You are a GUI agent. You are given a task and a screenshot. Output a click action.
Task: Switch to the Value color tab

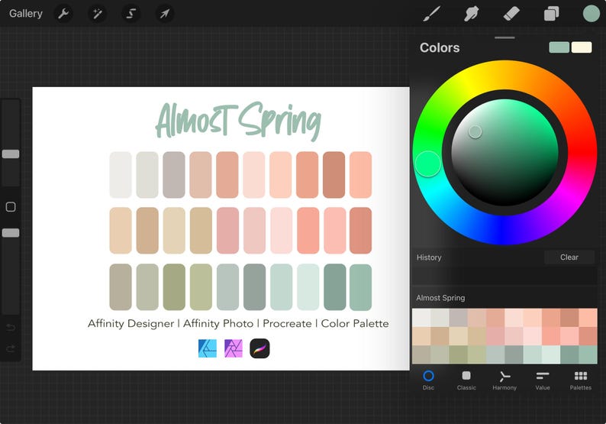coord(543,380)
